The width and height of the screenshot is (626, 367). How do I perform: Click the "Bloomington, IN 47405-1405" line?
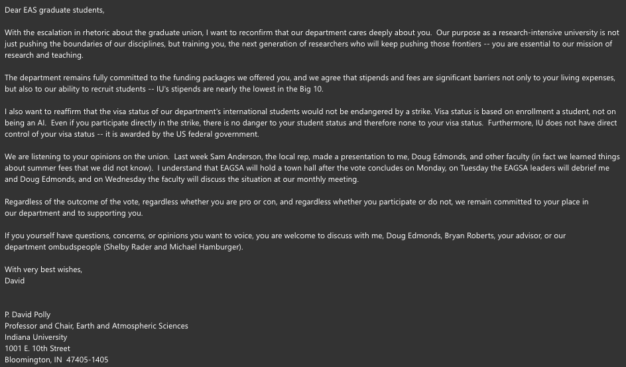[x=56, y=360]
